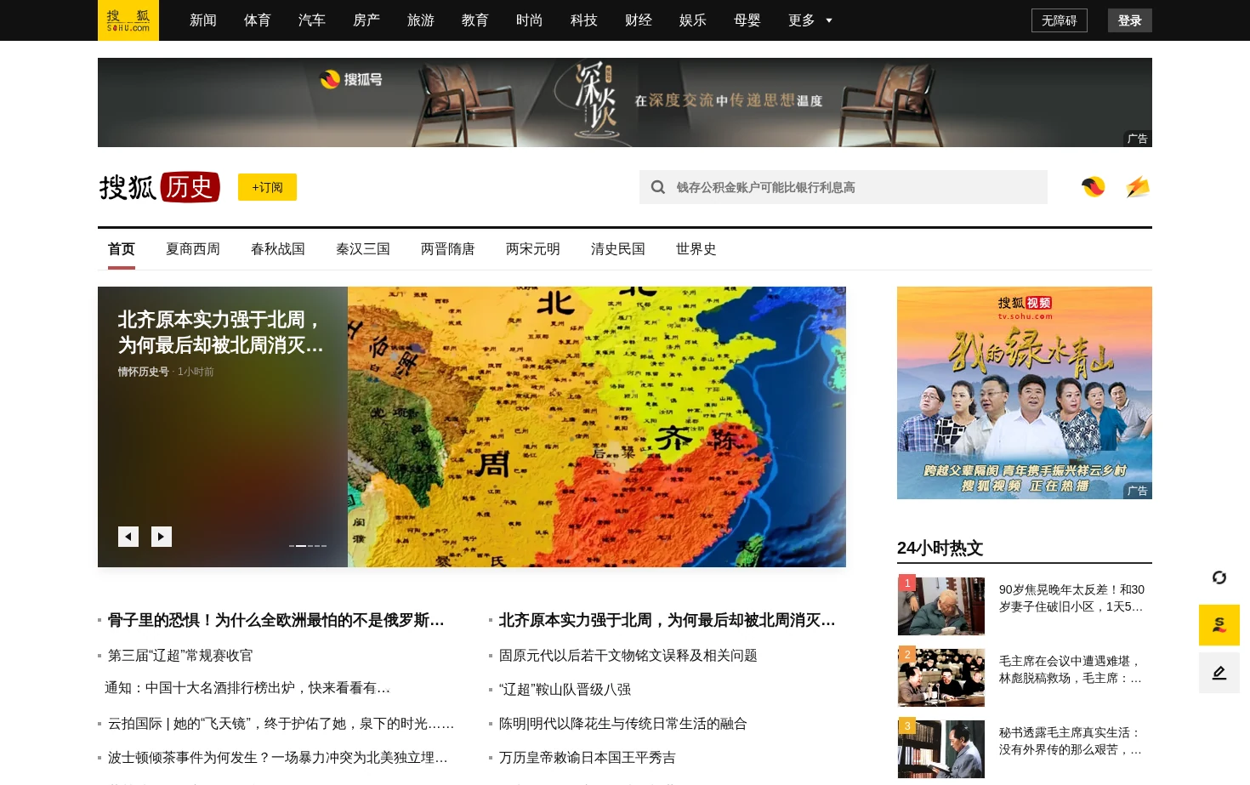Open 汽车 in top navigation

[x=312, y=20]
